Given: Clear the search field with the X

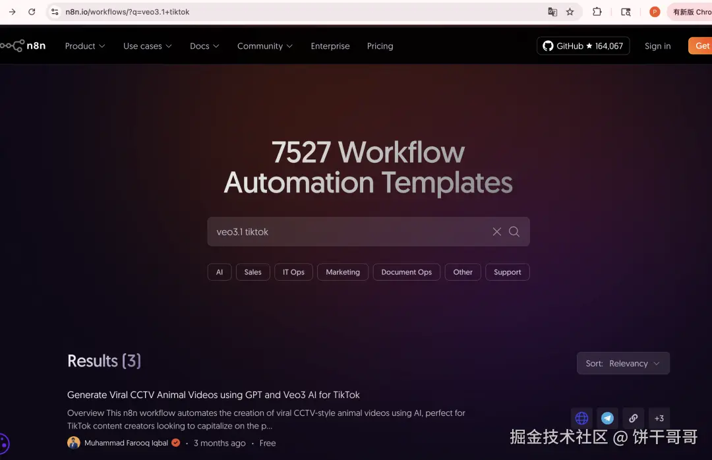Looking at the screenshot, I should [497, 231].
